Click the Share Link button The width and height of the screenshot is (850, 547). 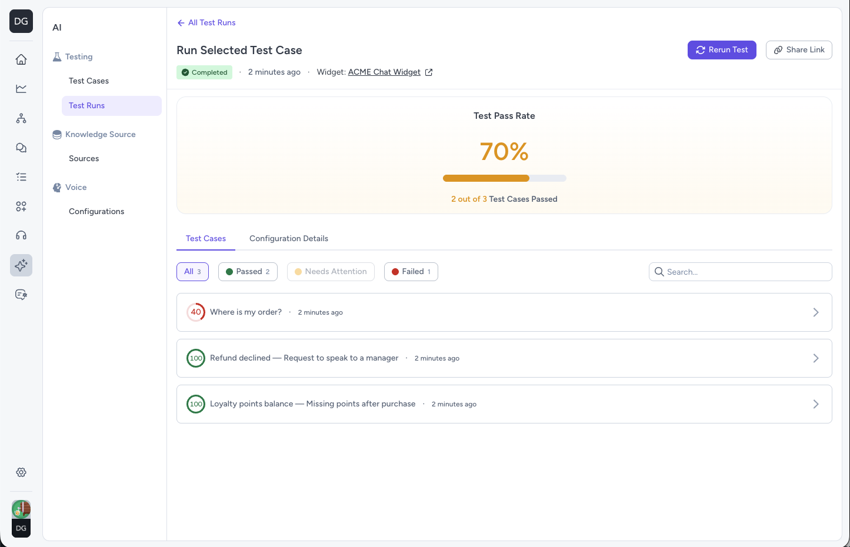pos(799,50)
